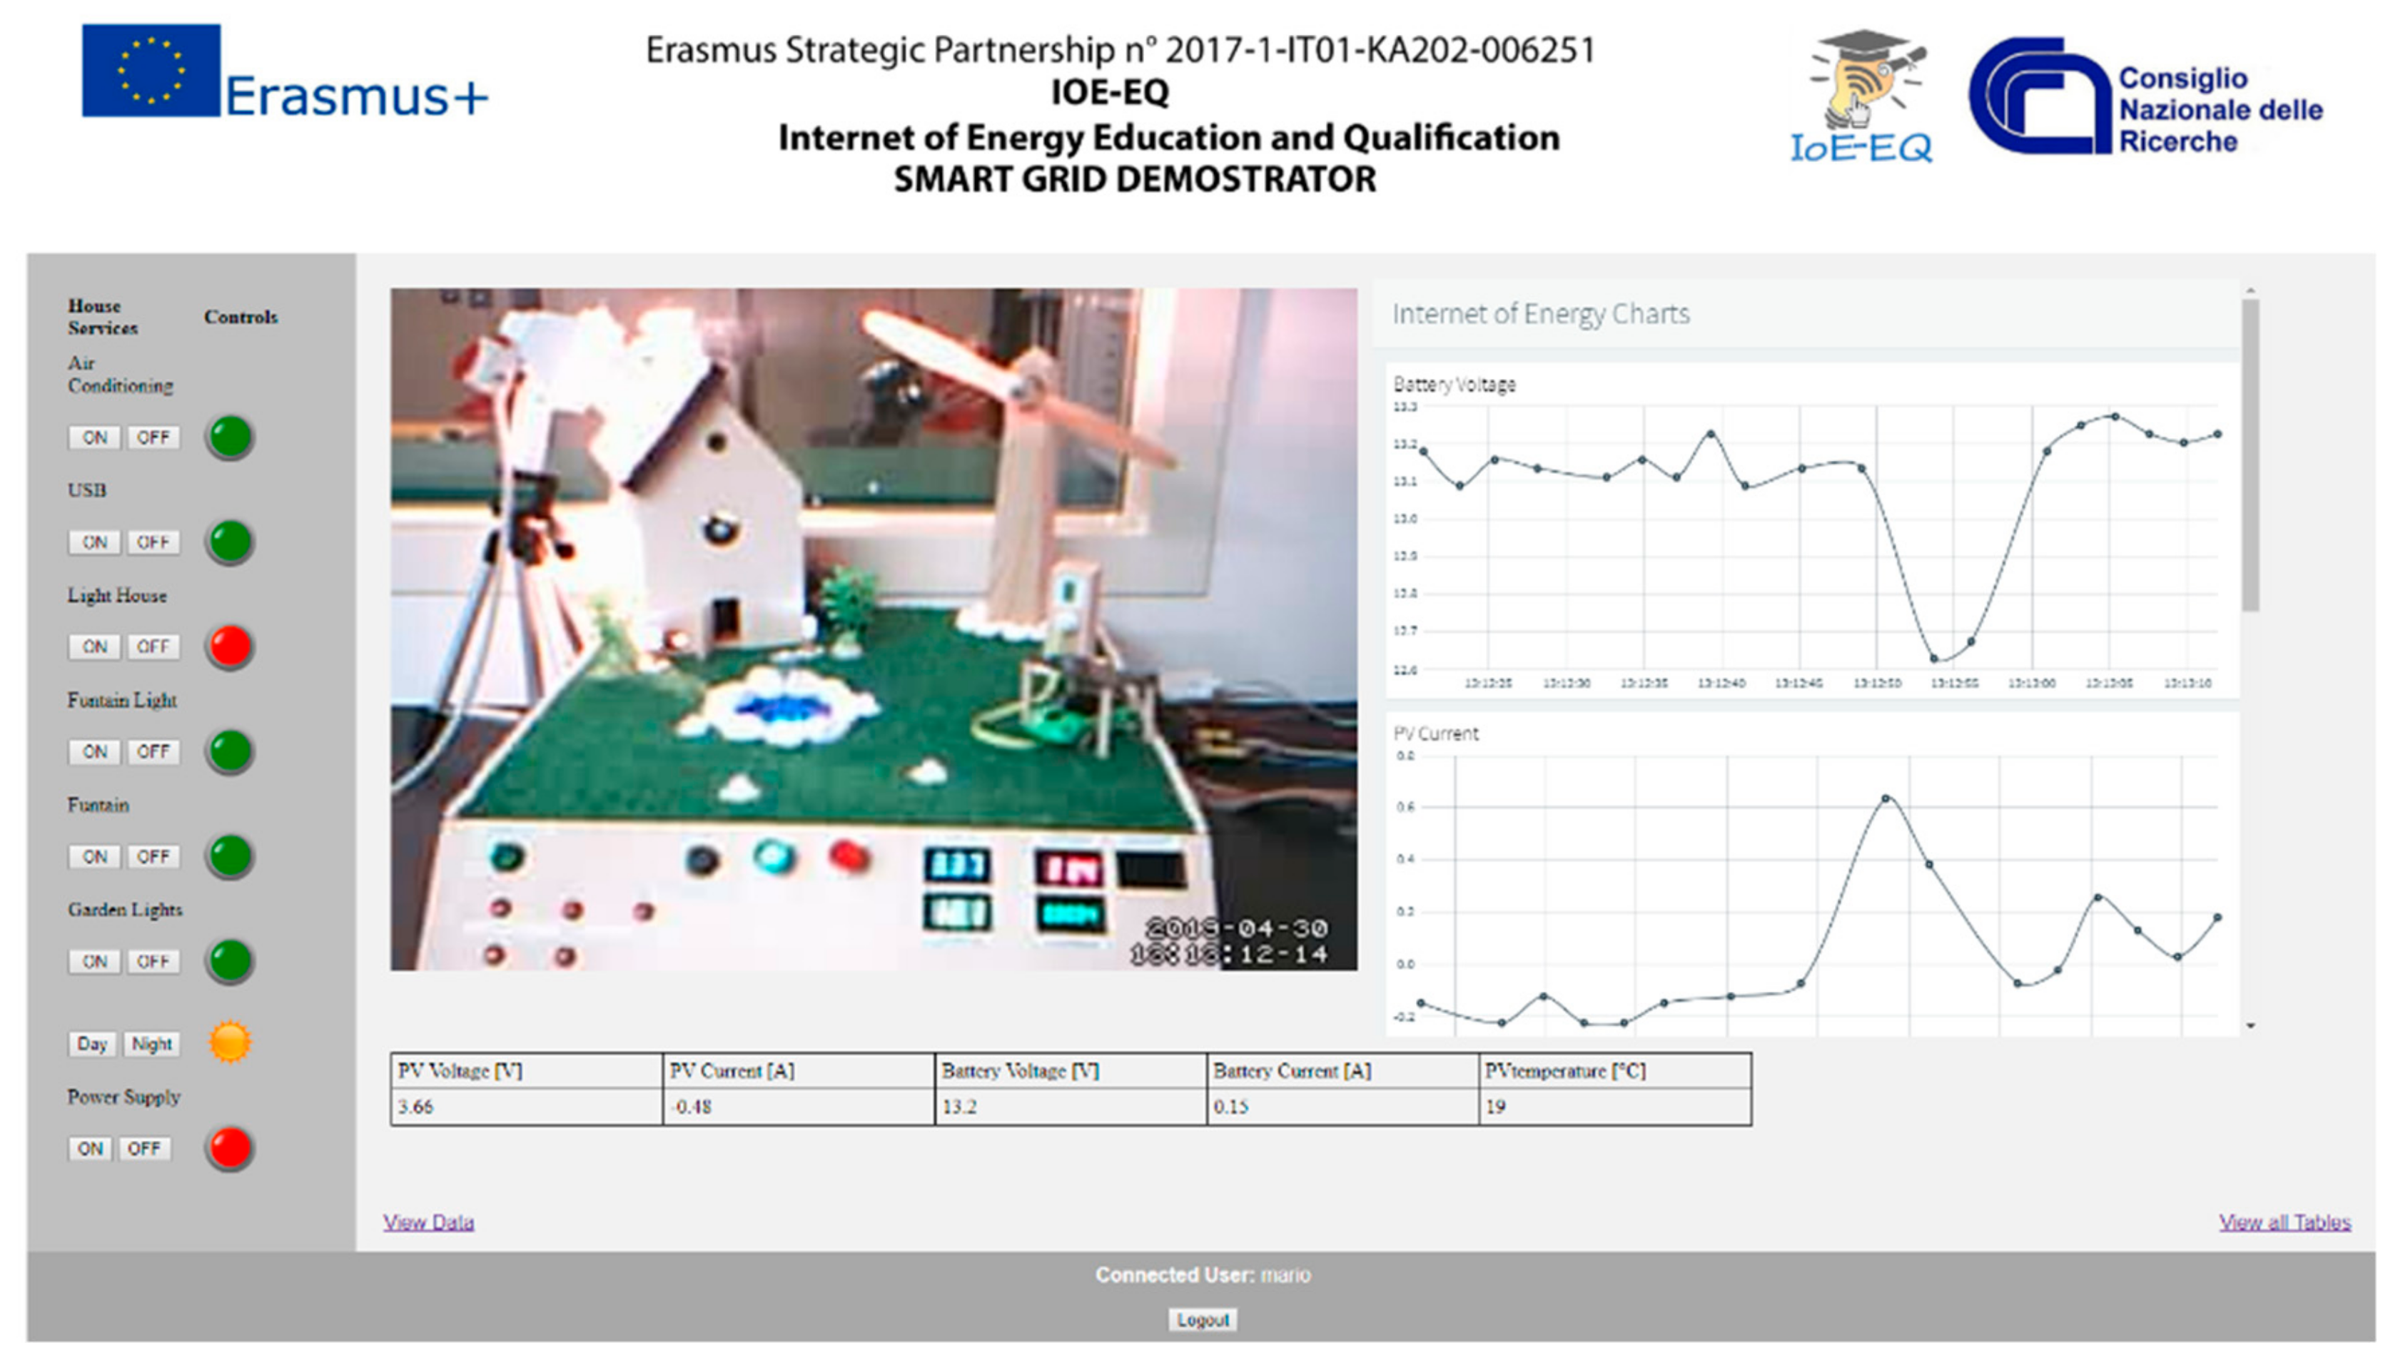Click the green Garden Lights status indicator

(x=230, y=961)
